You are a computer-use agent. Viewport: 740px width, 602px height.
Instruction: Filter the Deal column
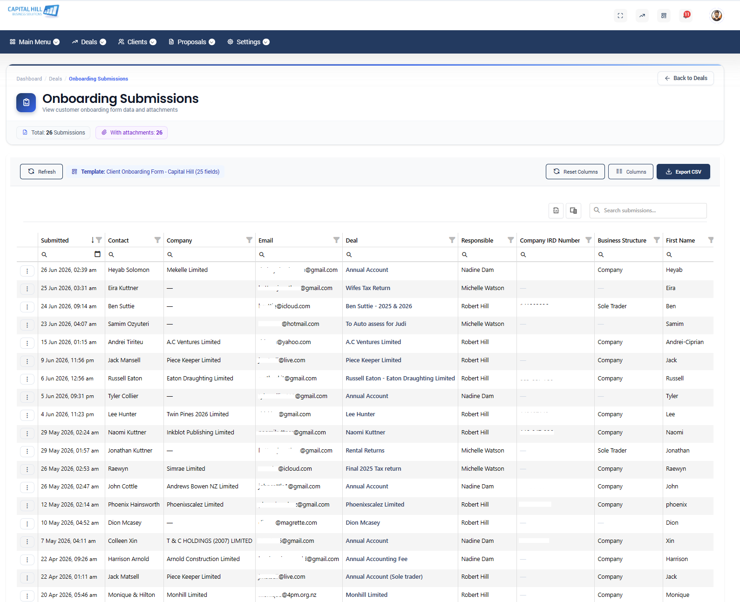point(452,240)
